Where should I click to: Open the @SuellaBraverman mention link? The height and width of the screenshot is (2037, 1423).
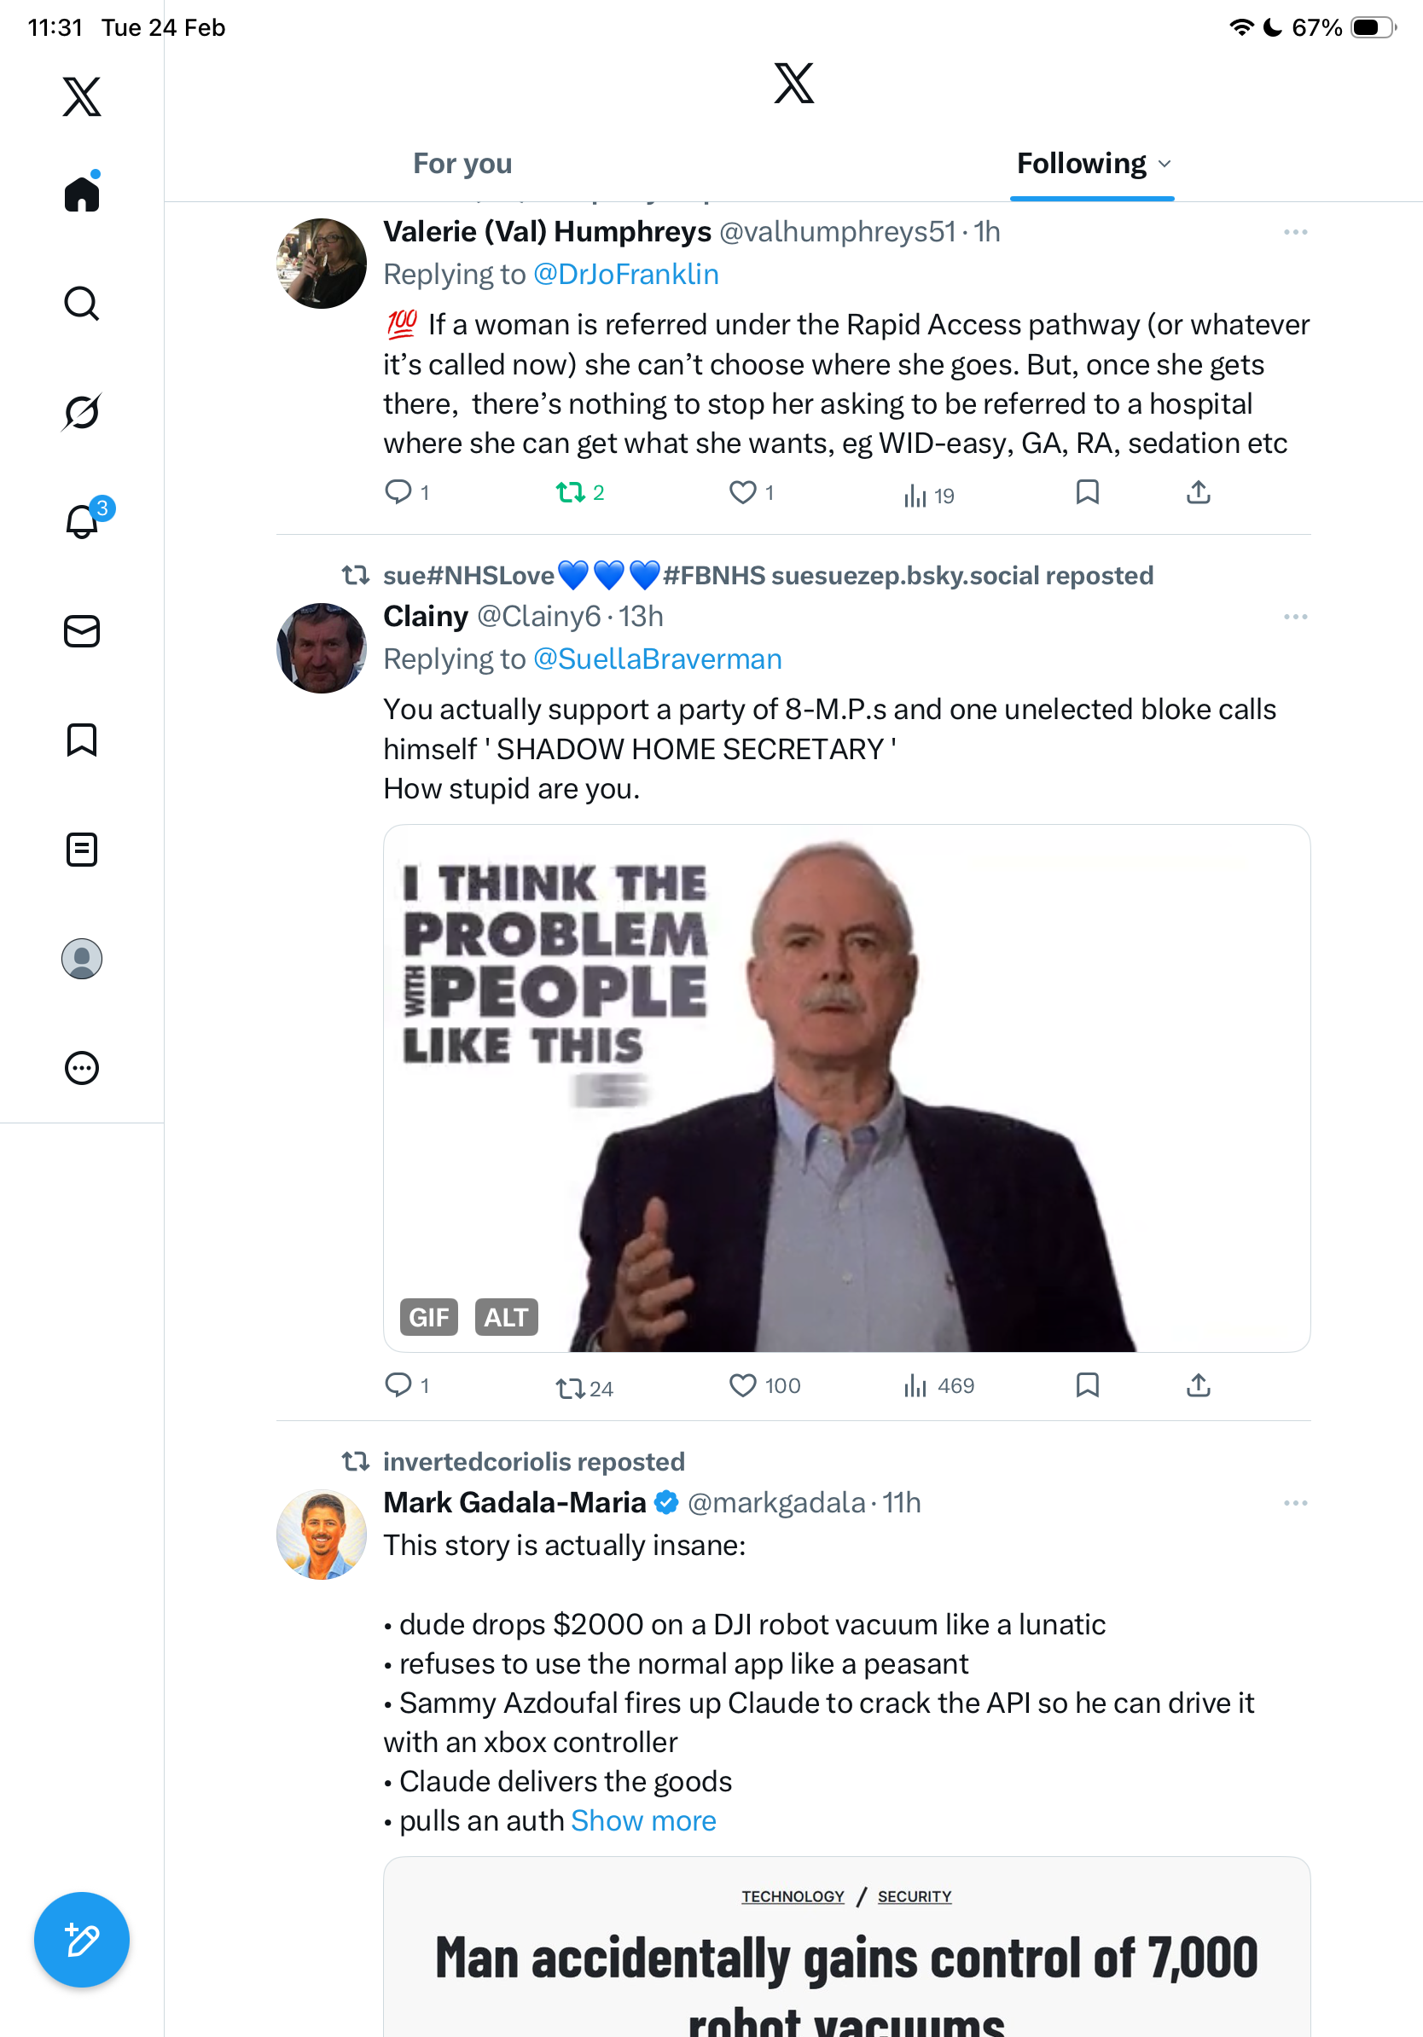[658, 659]
